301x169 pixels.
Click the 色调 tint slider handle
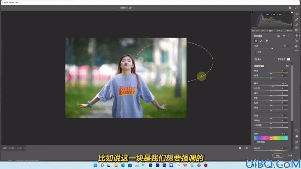pos(271,78)
